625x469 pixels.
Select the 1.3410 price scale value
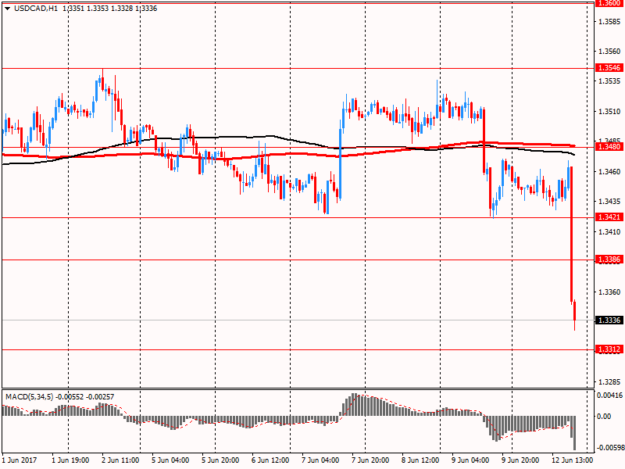[610, 232]
